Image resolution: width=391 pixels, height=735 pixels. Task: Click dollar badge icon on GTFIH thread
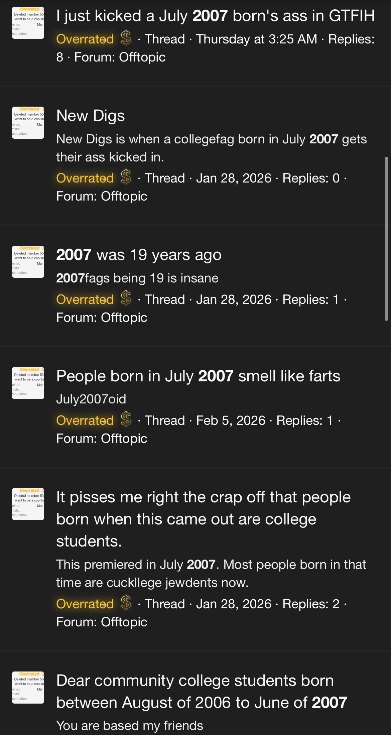pos(126,38)
